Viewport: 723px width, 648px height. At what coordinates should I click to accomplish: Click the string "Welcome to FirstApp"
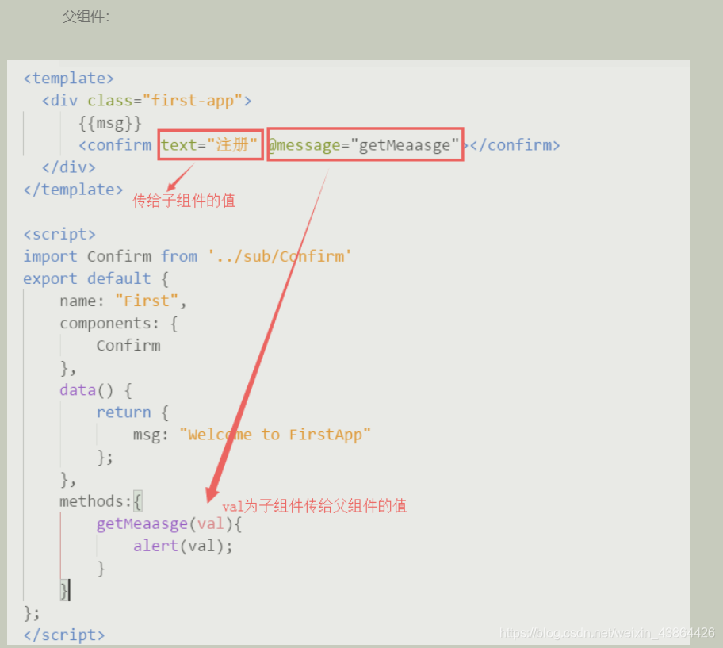point(275,435)
